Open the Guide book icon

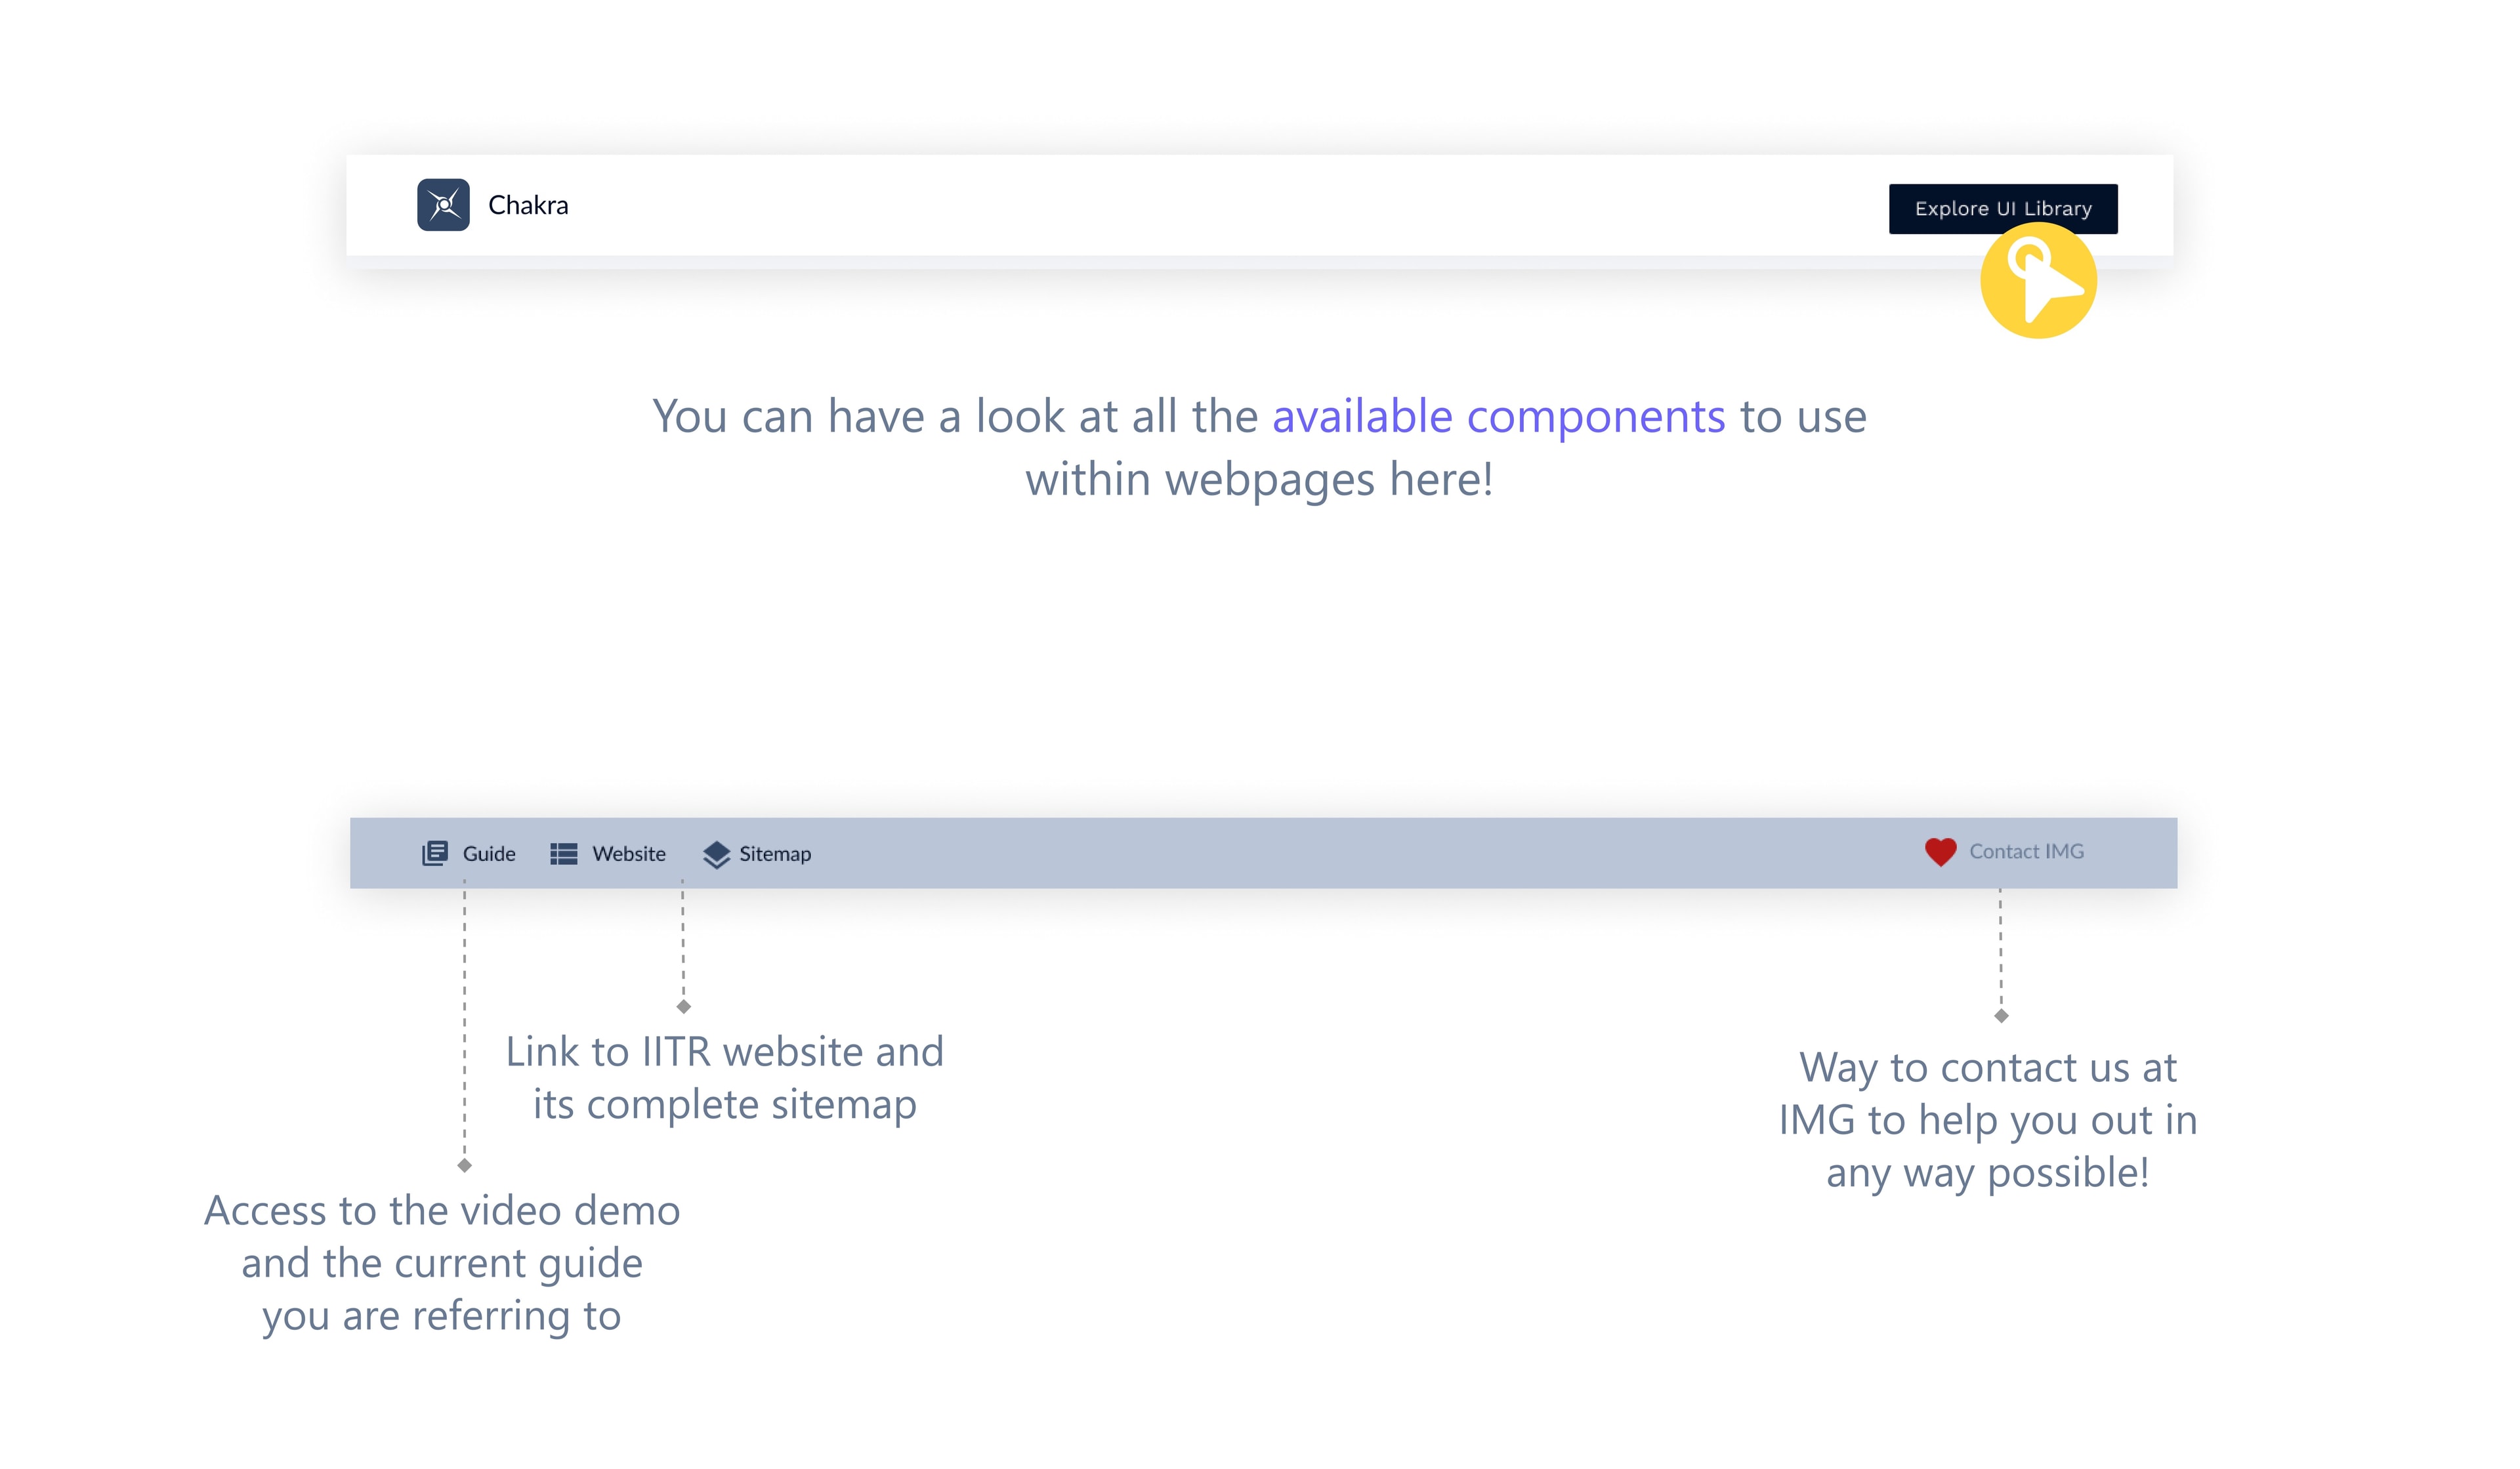coord(434,853)
